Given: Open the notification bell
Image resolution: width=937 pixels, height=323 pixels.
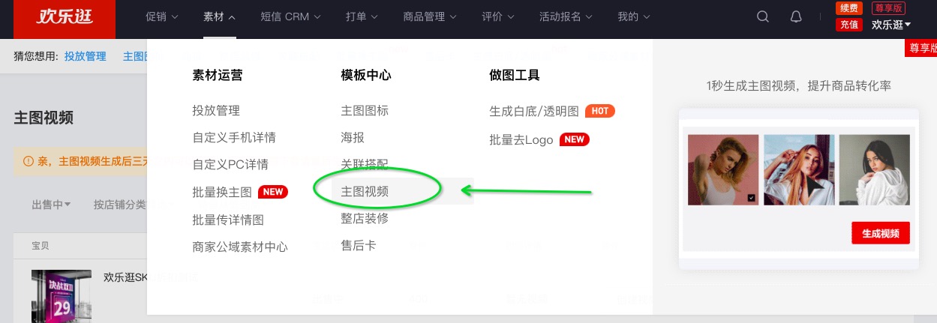Looking at the screenshot, I should point(796,16).
